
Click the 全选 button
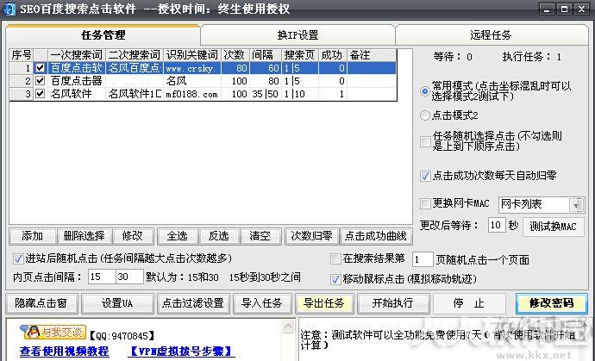[178, 236]
